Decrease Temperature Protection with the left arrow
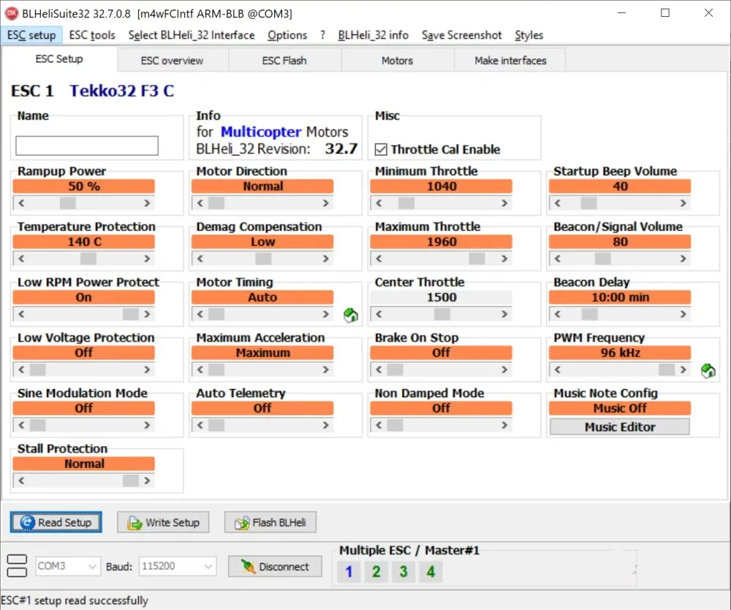The width and height of the screenshot is (731, 610). point(21,258)
